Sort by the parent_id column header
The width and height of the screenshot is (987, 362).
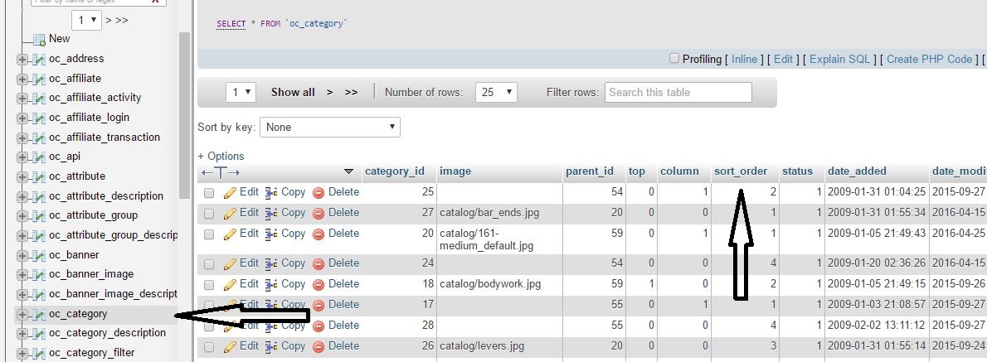pos(589,171)
